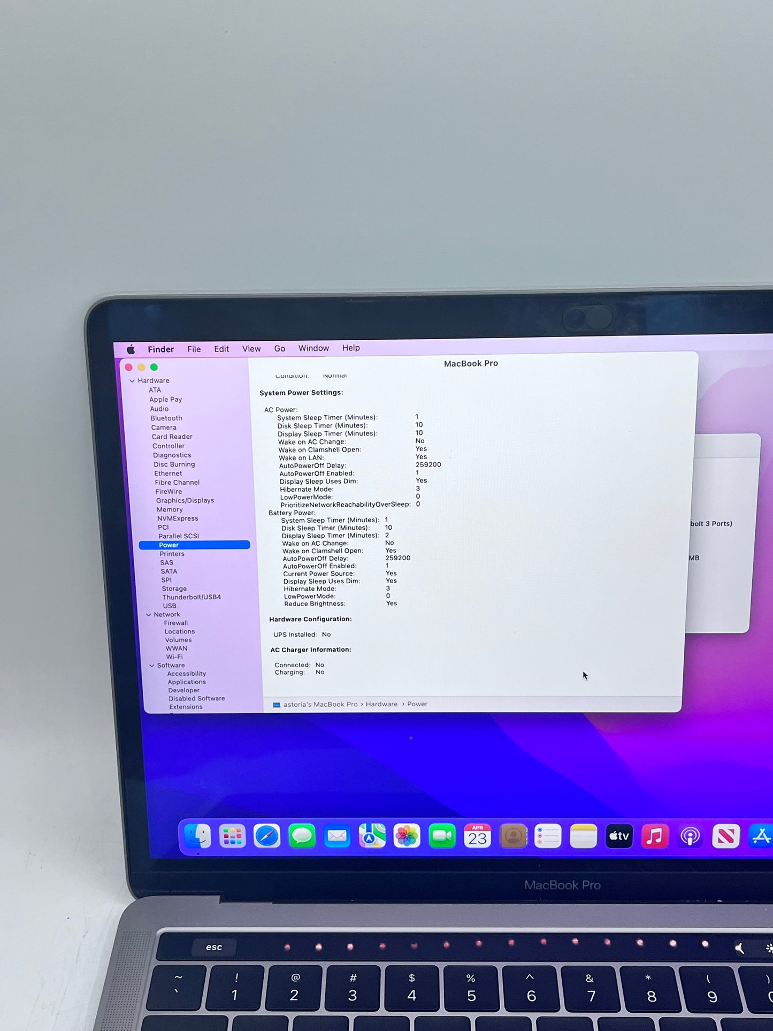The width and height of the screenshot is (773, 1031).
Task: Open Mail app in the Dock
Action: tap(337, 836)
